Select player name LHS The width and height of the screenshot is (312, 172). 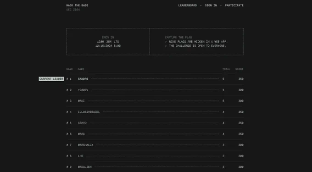click(x=80, y=156)
